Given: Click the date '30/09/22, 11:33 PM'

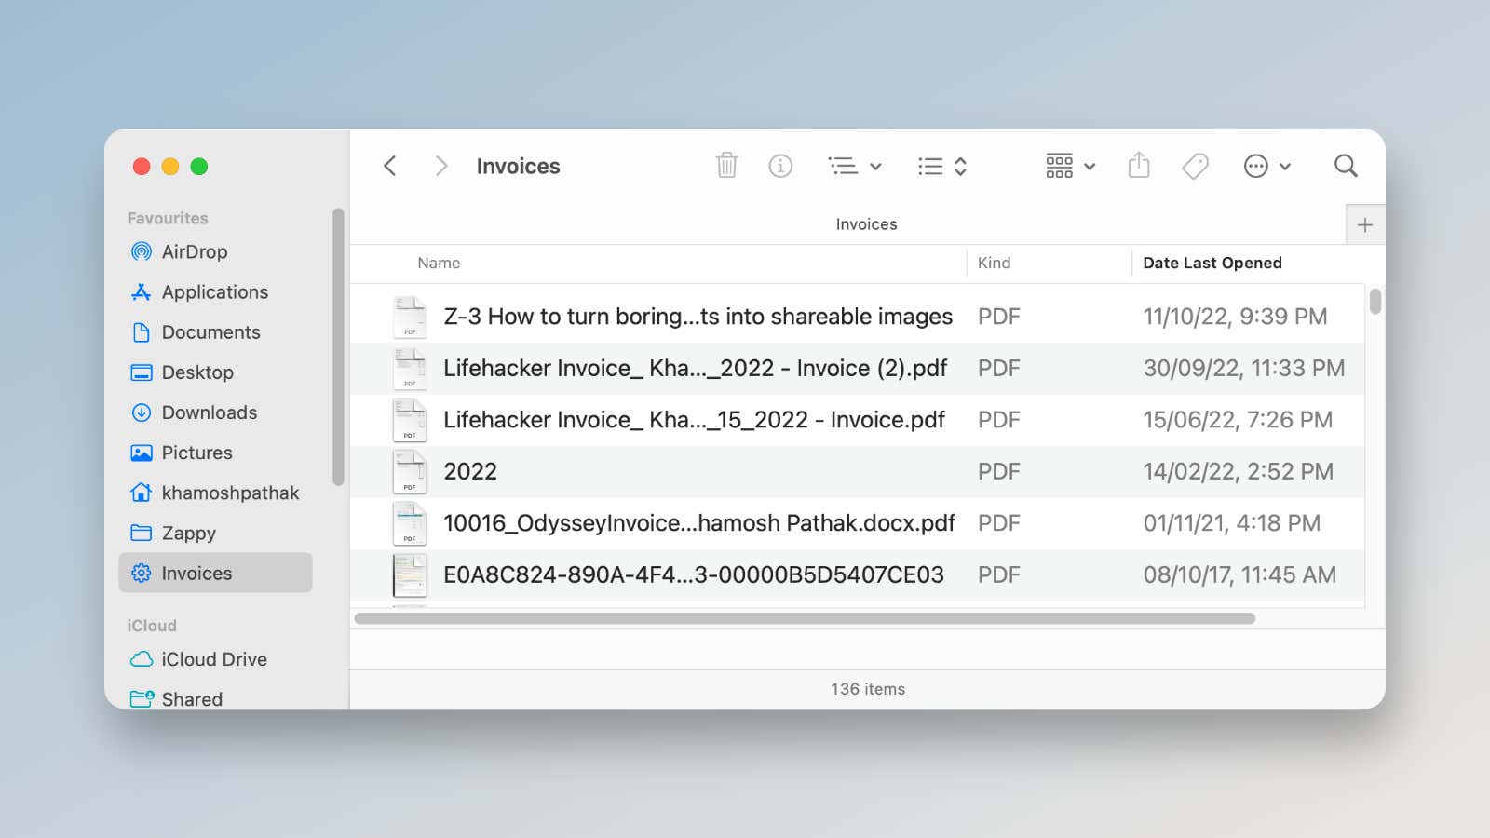Looking at the screenshot, I should coord(1244,368).
